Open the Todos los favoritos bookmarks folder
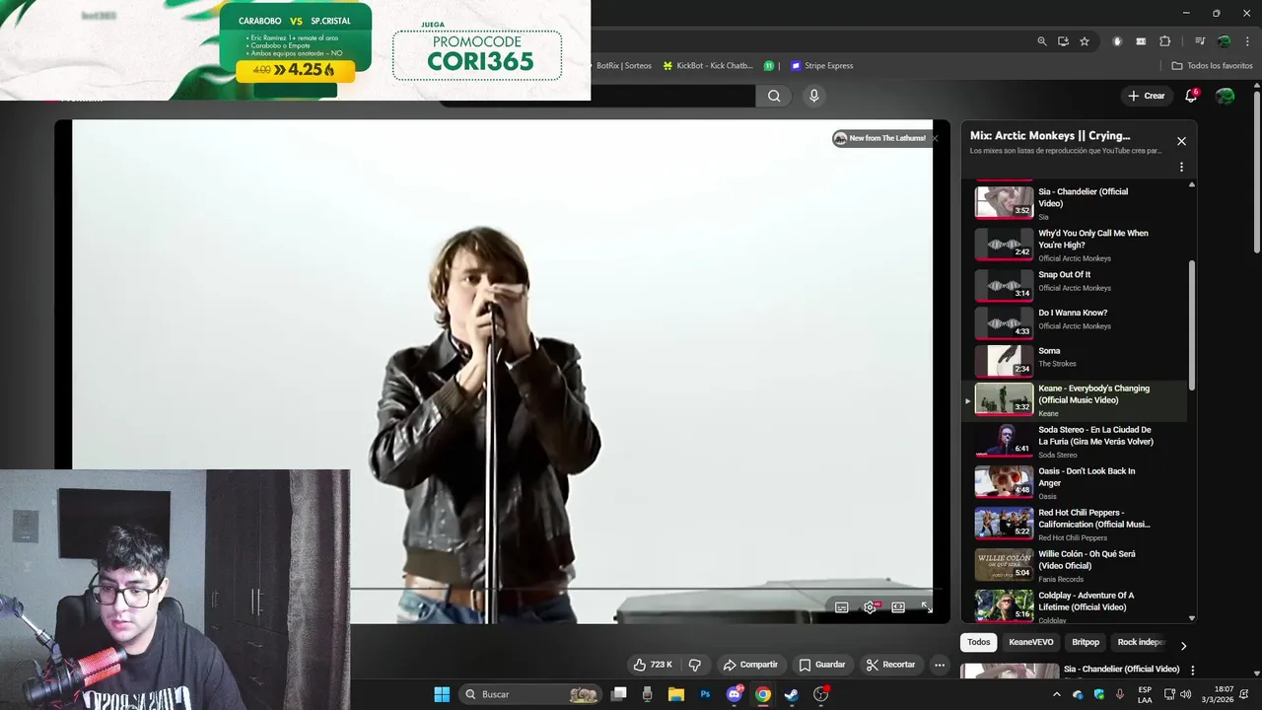The width and height of the screenshot is (1262, 710). [1212, 66]
